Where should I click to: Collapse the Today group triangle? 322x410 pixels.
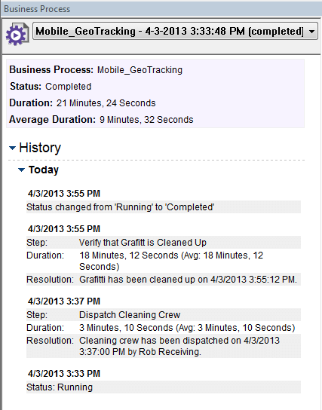[21, 170]
